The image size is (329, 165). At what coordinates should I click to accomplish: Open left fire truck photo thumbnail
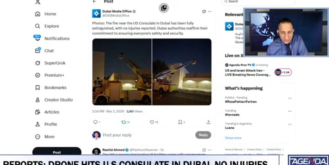click(122, 72)
